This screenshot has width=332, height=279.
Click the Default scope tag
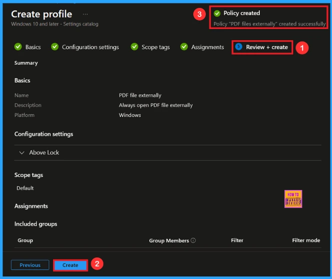25,188
